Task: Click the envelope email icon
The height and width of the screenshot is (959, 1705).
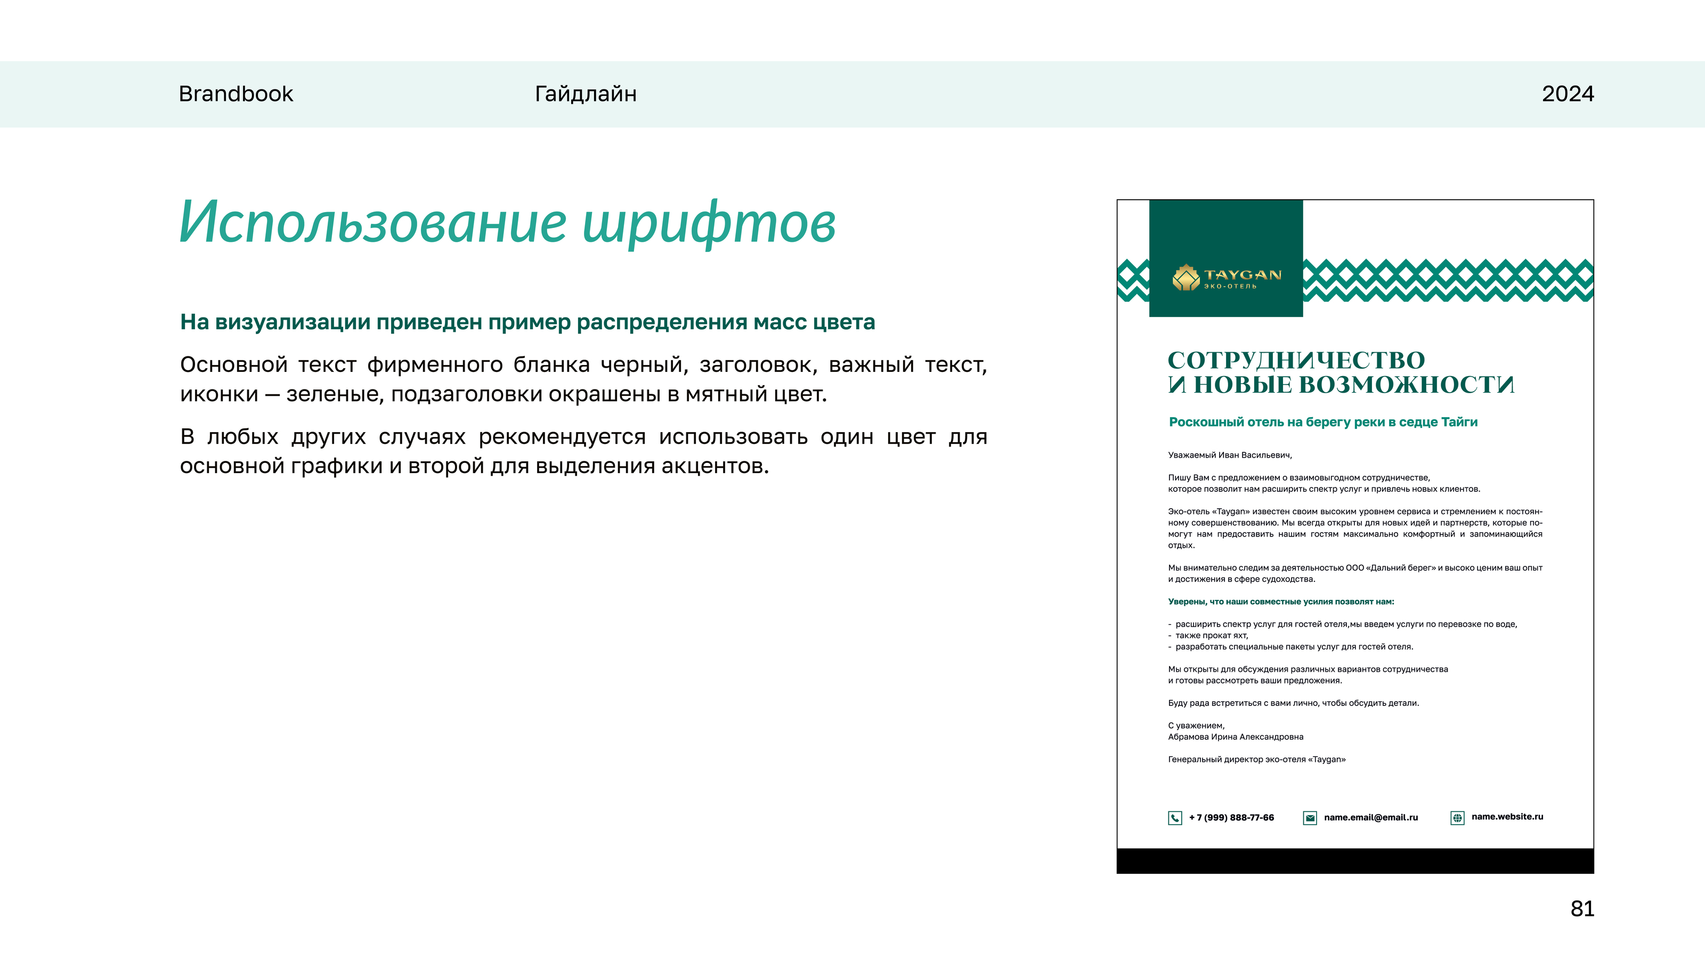Action: pos(1310,818)
